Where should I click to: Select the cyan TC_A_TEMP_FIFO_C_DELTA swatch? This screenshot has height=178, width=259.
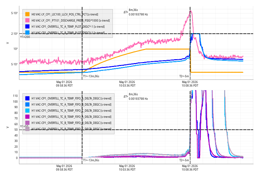coord(27,111)
